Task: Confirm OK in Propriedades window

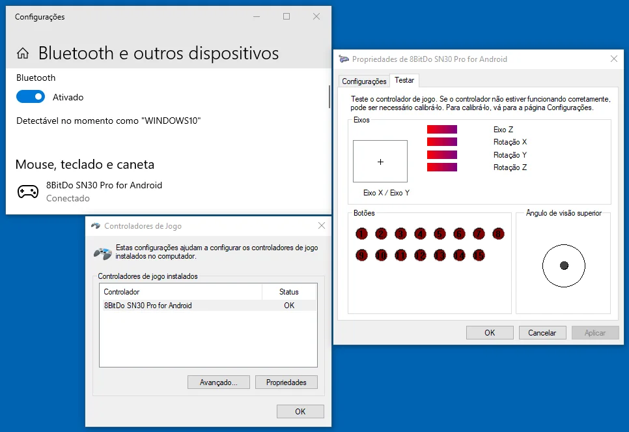Action: 490,333
